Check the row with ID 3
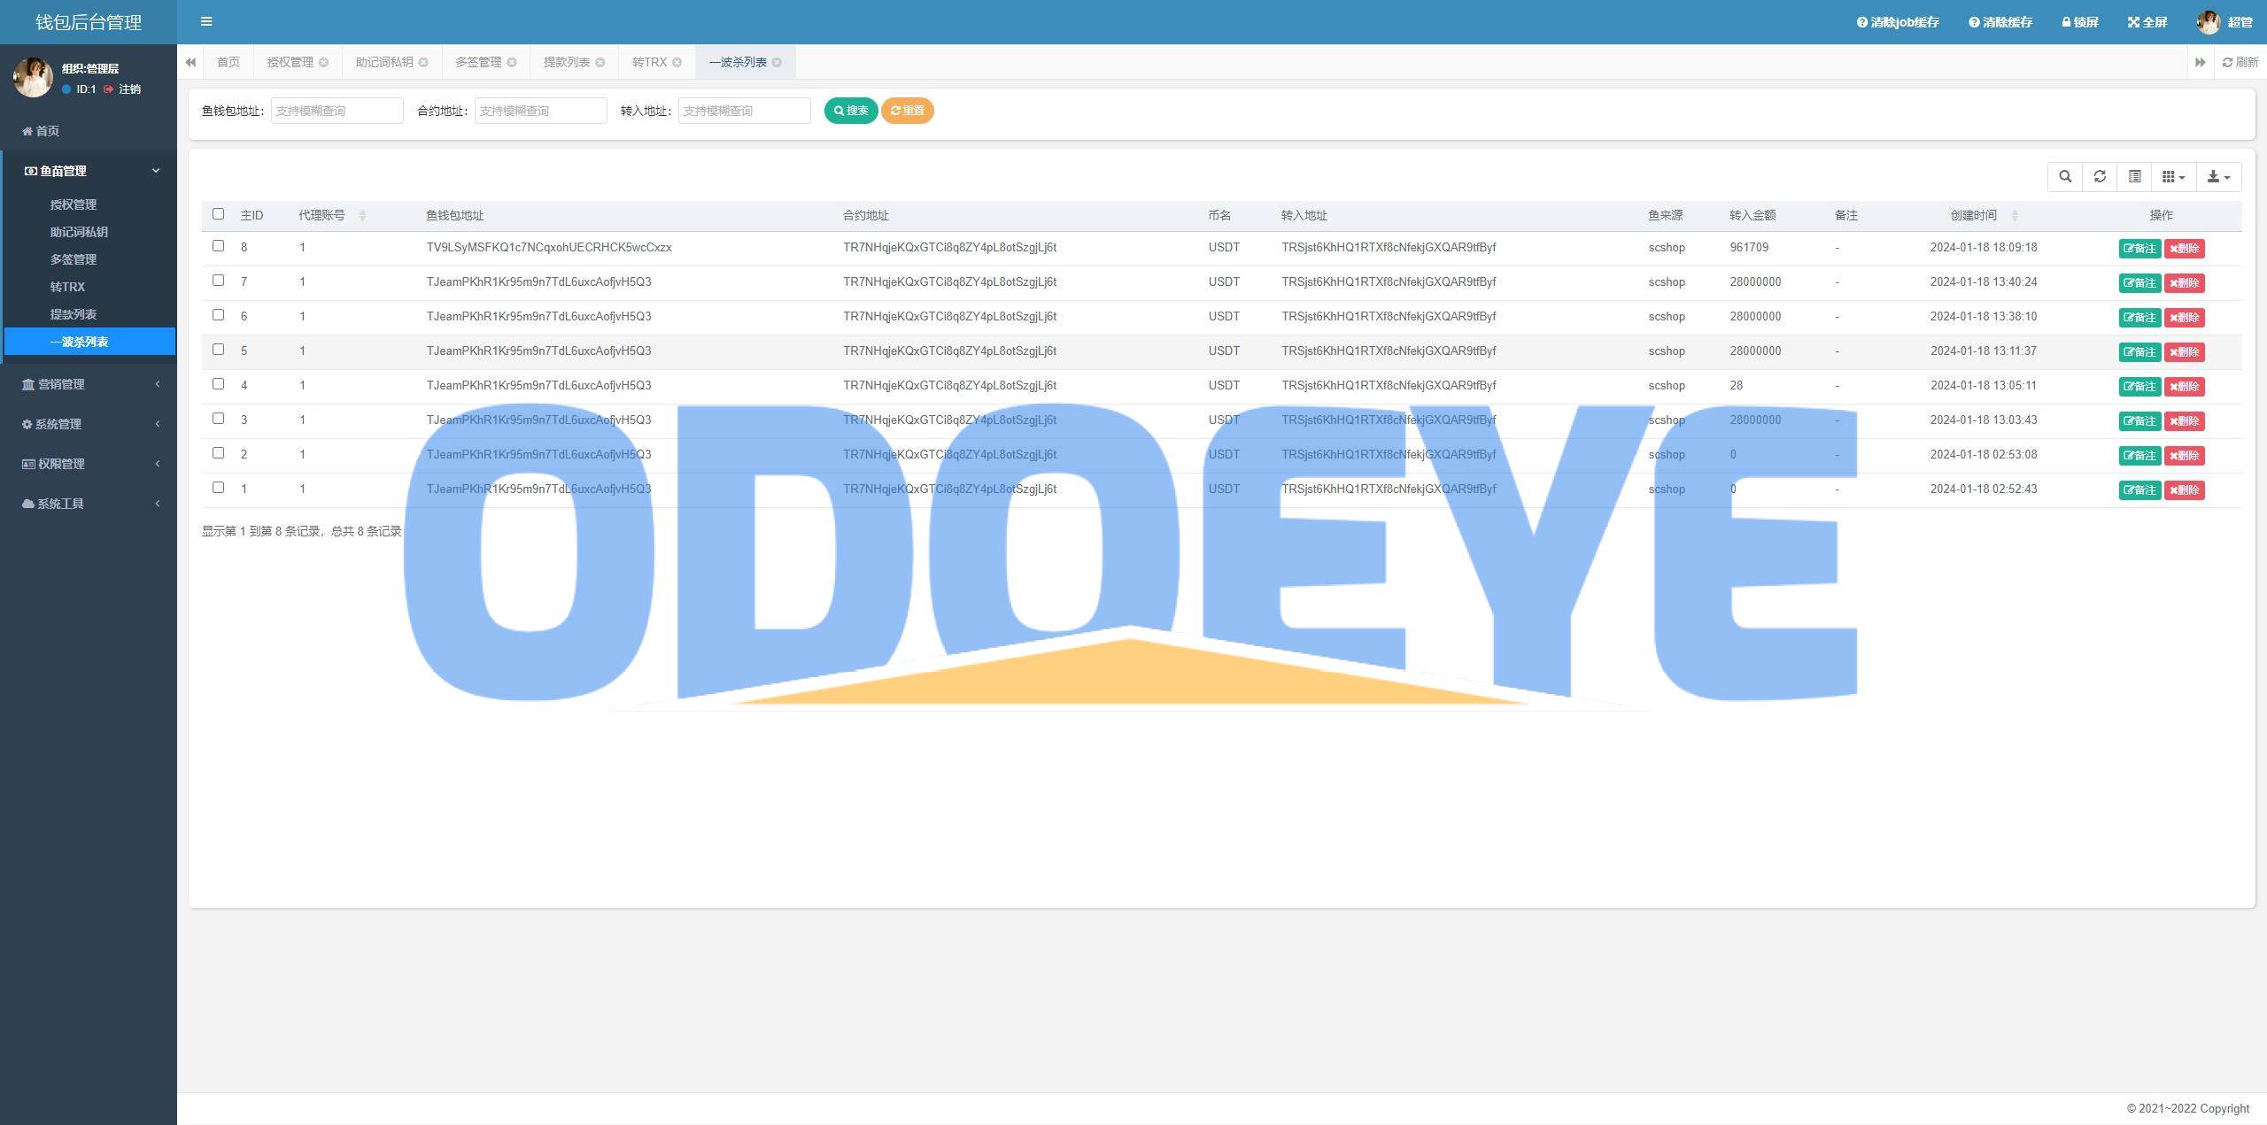The height and width of the screenshot is (1125, 2267). click(x=218, y=419)
